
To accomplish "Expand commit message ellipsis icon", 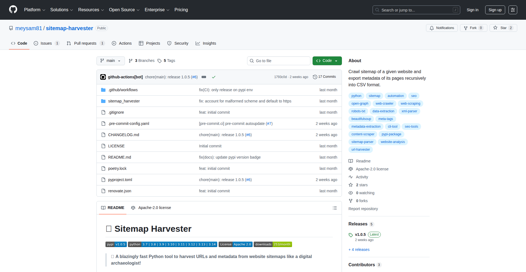I will pos(204,77).
